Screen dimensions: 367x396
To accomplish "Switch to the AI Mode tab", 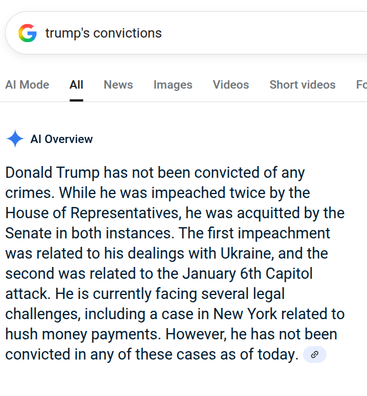I will 27,85.
